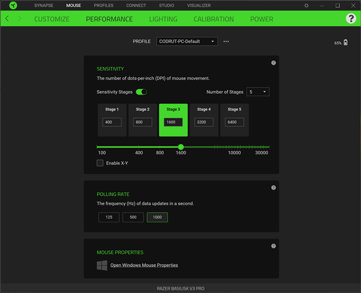The image size is (361, 293).
Task: Open the Visualizer tab
Action: coord(199,6)
